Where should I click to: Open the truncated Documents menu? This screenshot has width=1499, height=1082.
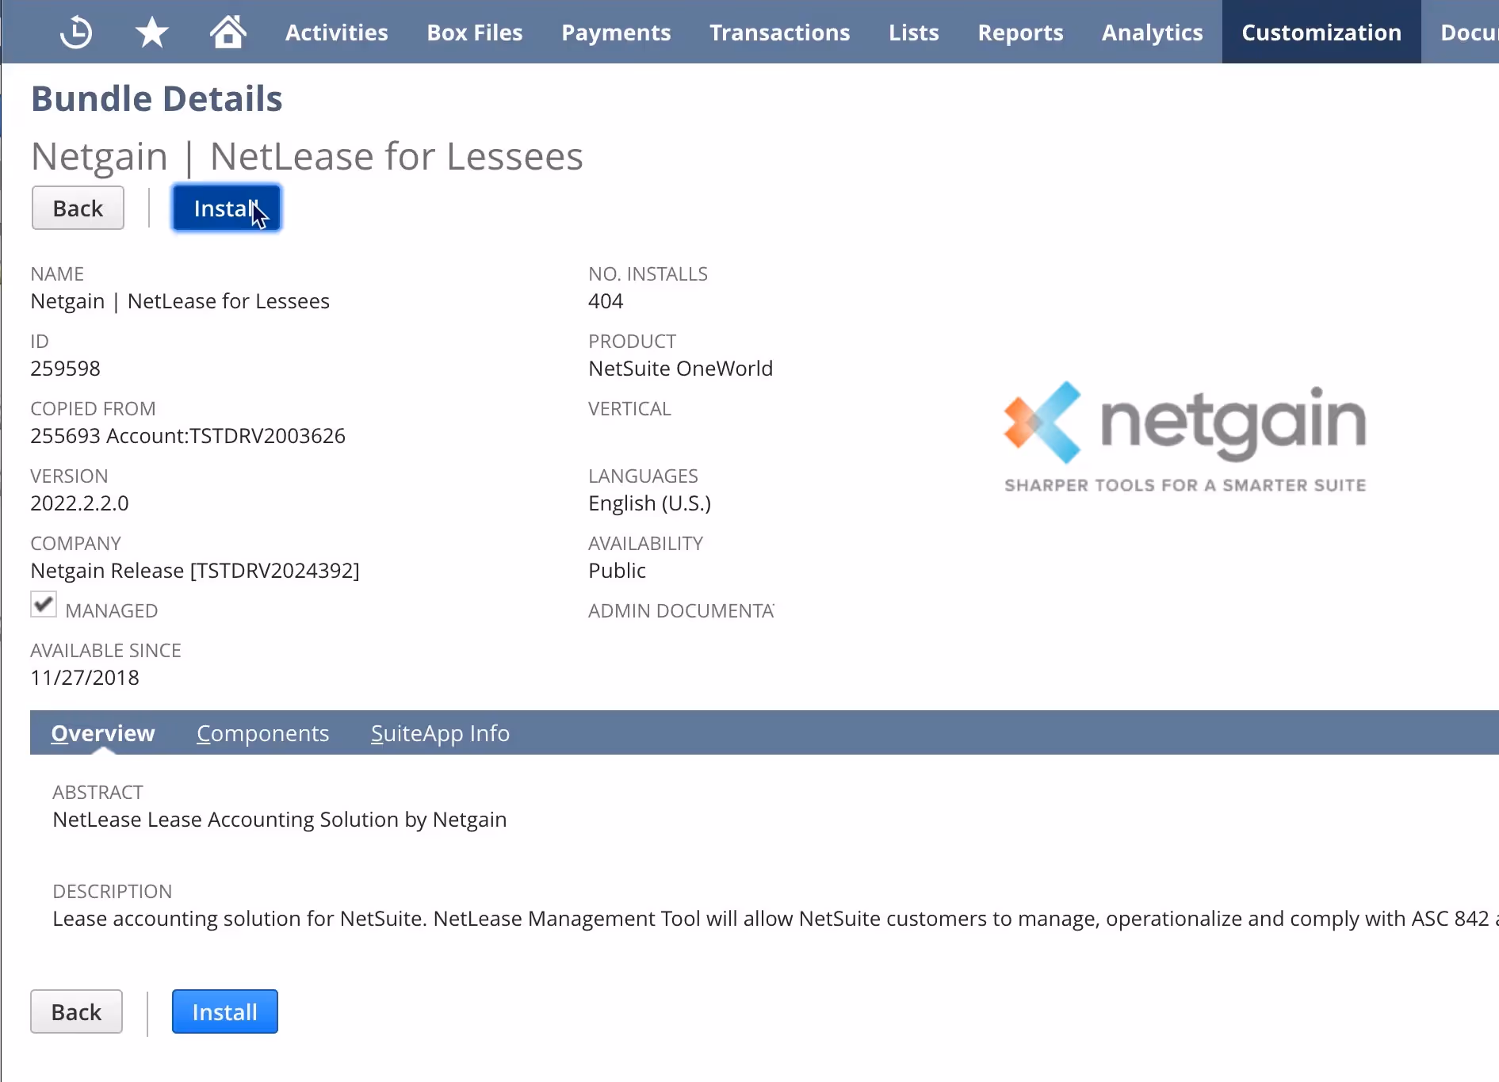tap(1473, 32)
